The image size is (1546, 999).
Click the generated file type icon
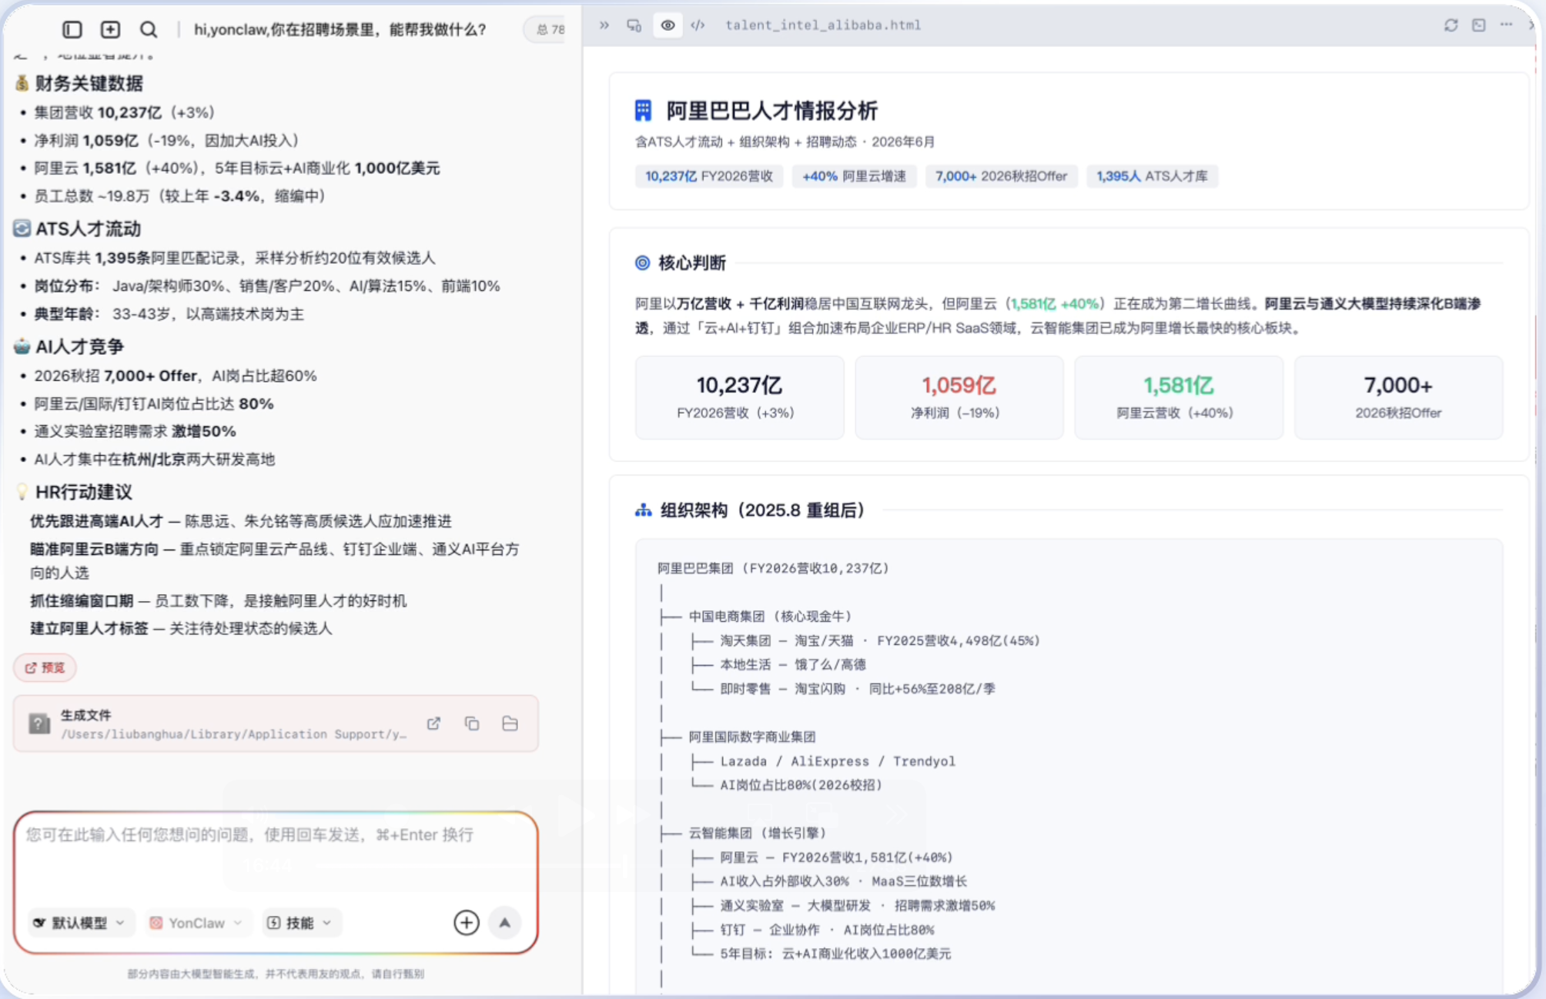pyautogui.click(x=39, y=723)
